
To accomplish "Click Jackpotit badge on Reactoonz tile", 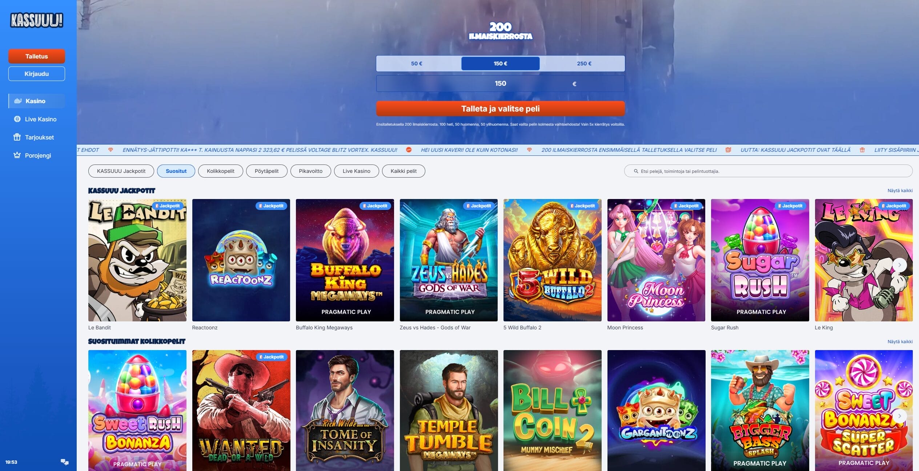I will (x=271, y=206).
